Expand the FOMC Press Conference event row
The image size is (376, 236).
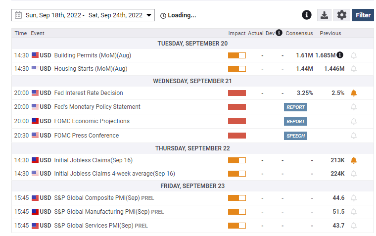pos(87,136)
